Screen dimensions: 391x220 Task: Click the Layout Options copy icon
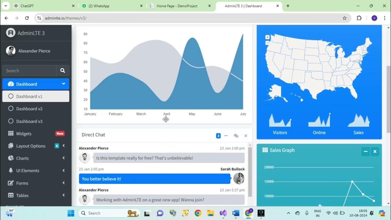[11, 146]
